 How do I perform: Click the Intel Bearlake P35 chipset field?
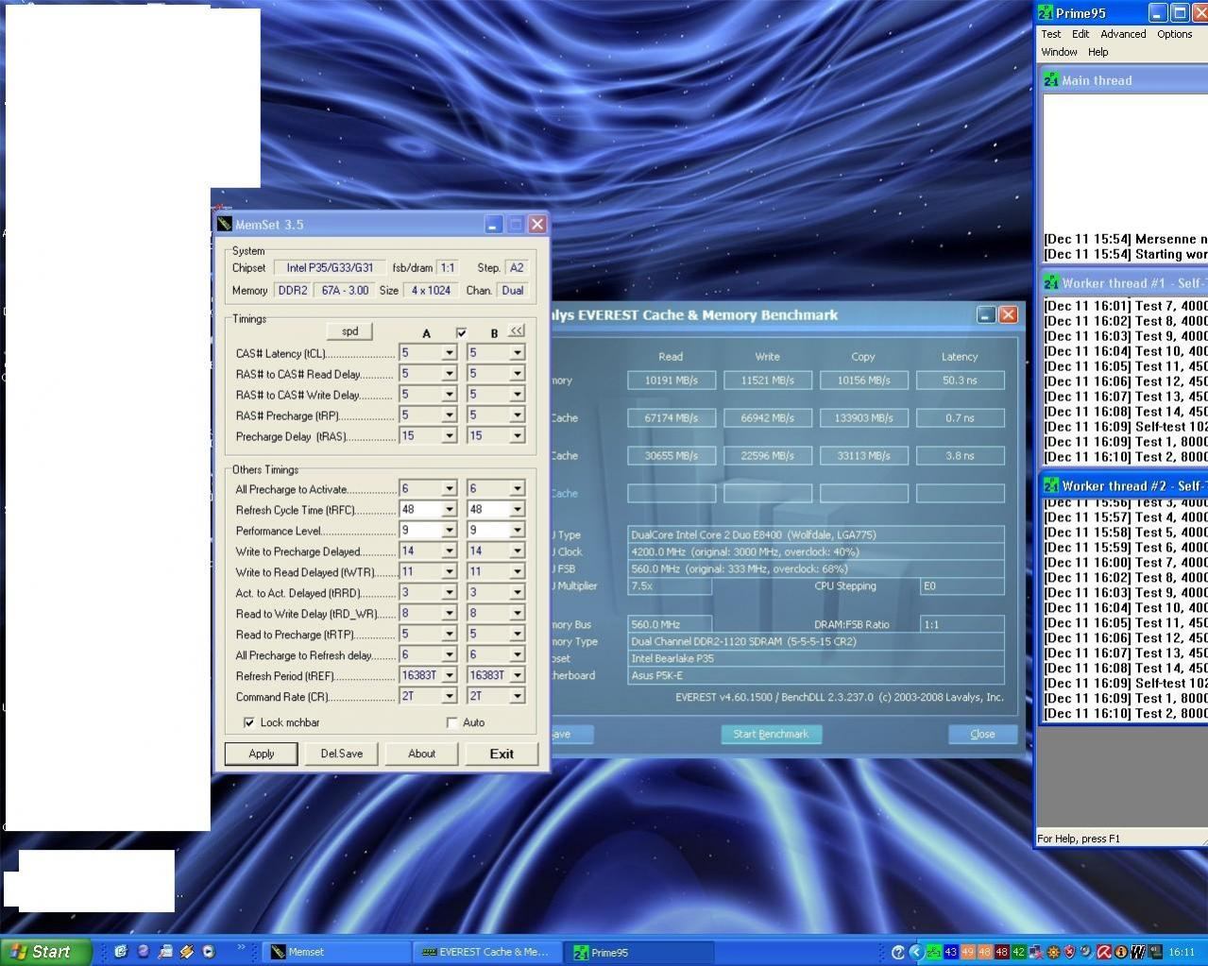pyautogui.click(x=816, y=658)
